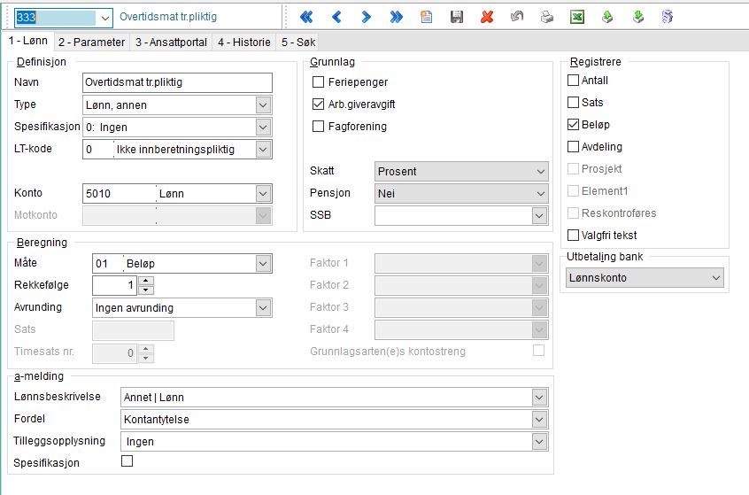Click the red X delete icon
Viewport: 749px width, 495px height.
tap(487, 17)
